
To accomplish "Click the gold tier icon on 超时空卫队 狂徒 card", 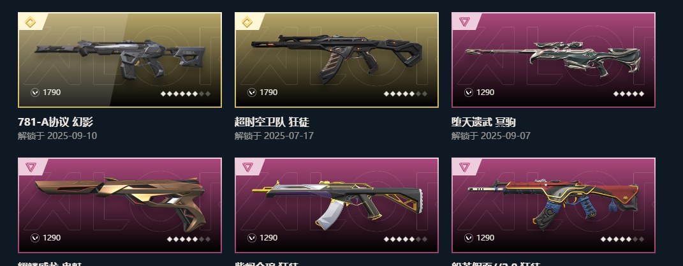I will (x=247, y=22).
